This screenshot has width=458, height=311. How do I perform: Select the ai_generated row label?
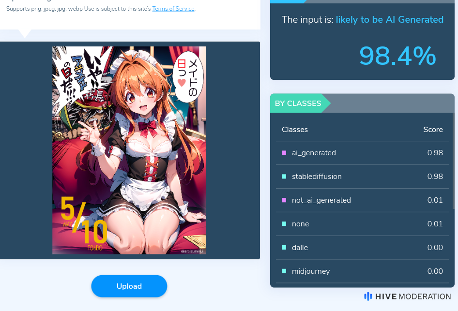coord(314,153)
